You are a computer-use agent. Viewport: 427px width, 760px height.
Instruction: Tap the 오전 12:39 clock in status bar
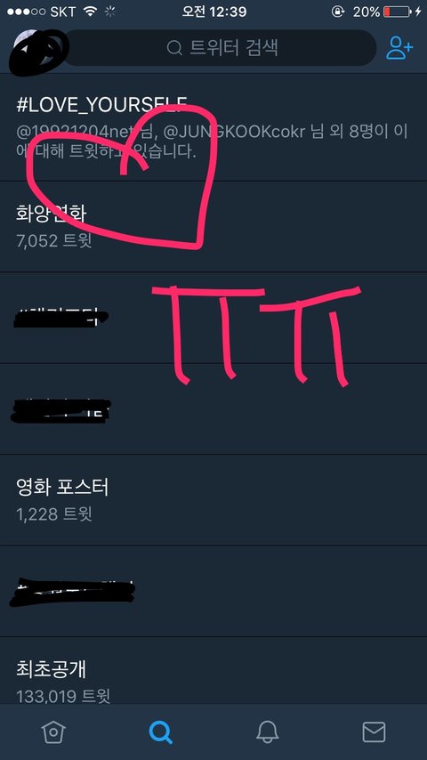point(213,12)
